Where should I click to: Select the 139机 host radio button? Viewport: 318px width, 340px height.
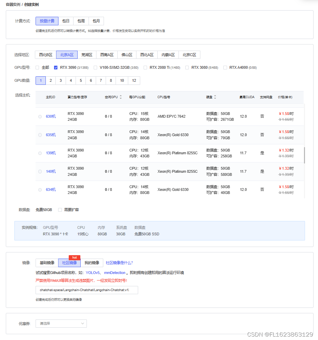tap(40, 153)
